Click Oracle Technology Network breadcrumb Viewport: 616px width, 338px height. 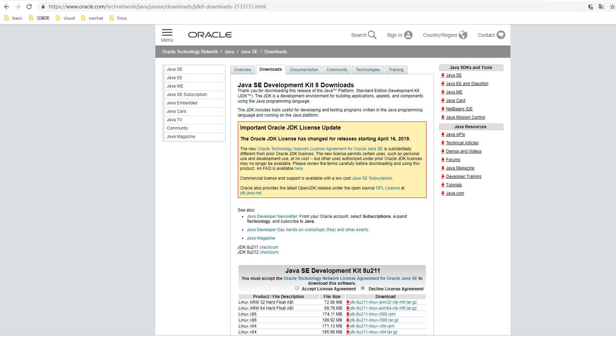click(x=190, y=51)
